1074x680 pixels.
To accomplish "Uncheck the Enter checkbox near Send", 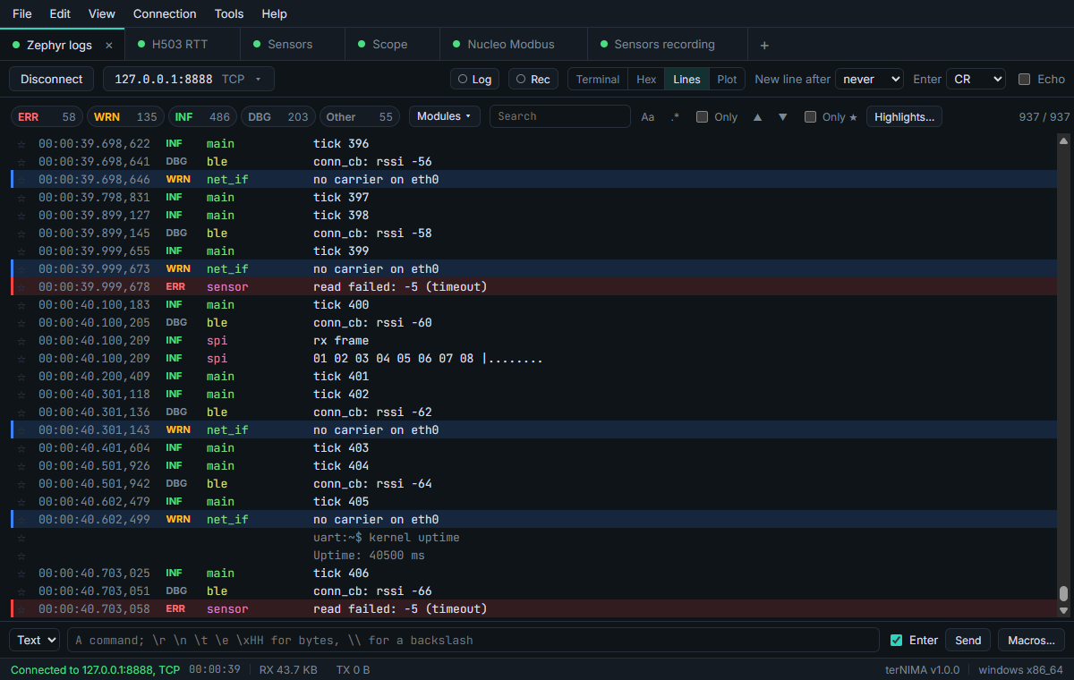I will pyautogui.click(x=897, y=640).
